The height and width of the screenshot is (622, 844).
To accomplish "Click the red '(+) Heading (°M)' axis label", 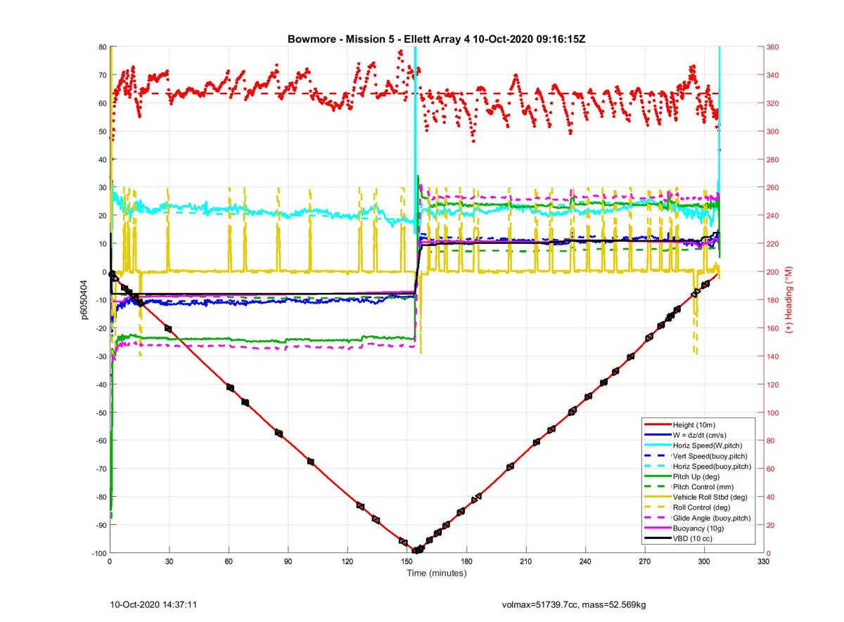I will click(x=789, y=299).
